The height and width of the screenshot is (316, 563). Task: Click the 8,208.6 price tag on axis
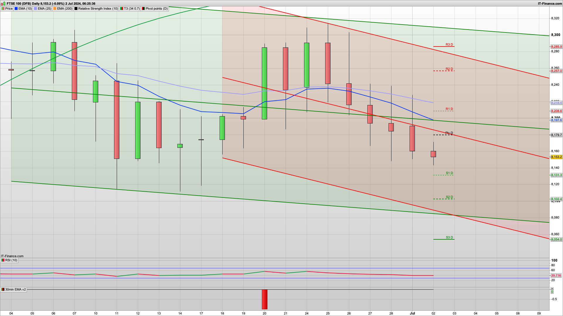pyautogui.click(x=556, y=111)
